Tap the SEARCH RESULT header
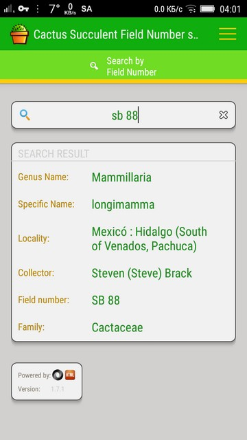This screenshot has height=440, width=247. (x=54, y=154)
